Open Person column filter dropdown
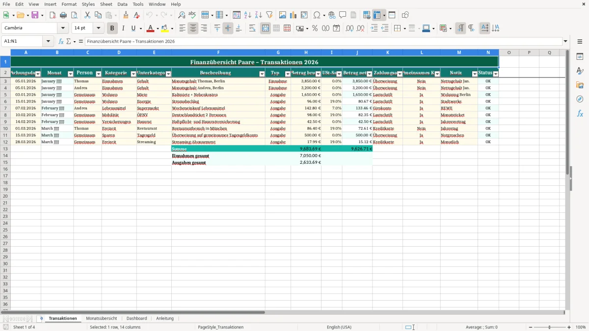 tap(99, 74)
